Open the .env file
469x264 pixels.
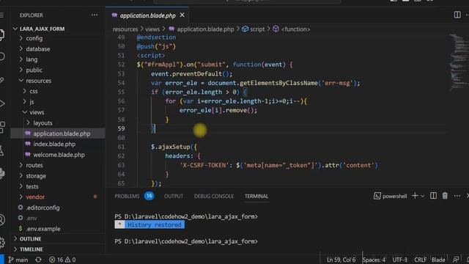32,219
